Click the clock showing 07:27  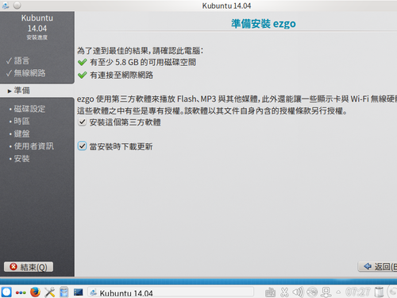357,292
